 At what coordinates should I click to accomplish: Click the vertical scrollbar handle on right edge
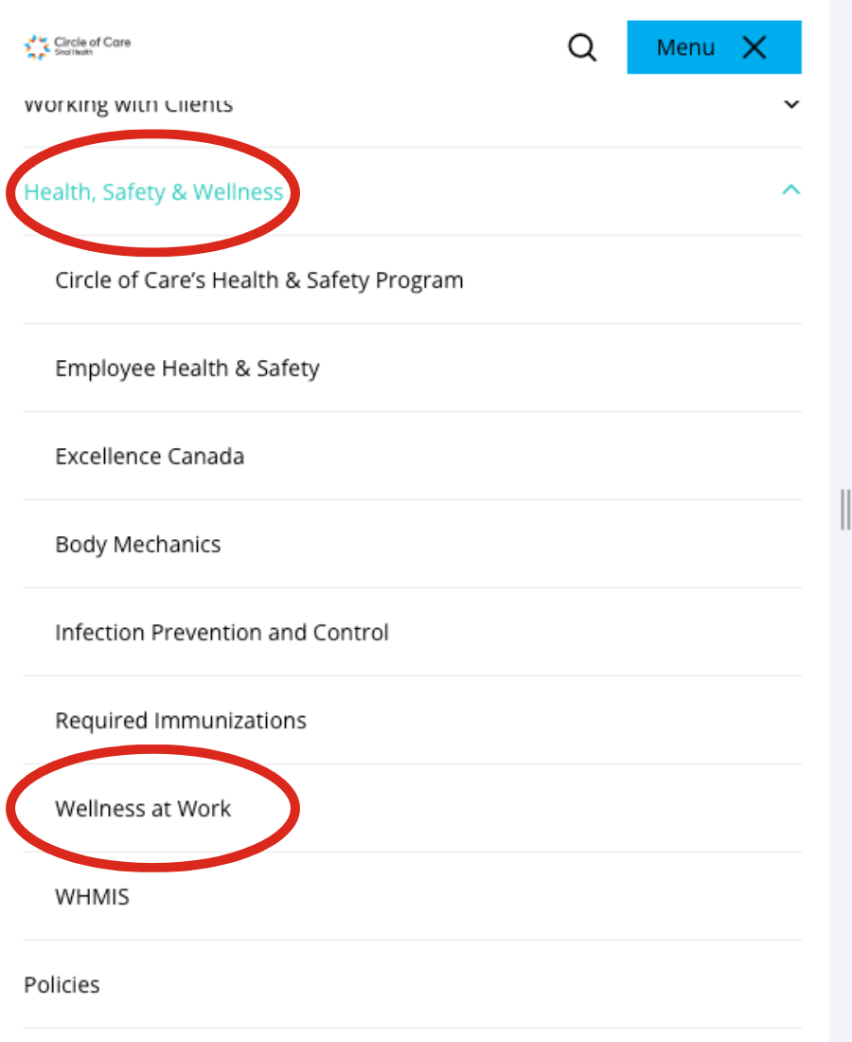pos(845,510)
